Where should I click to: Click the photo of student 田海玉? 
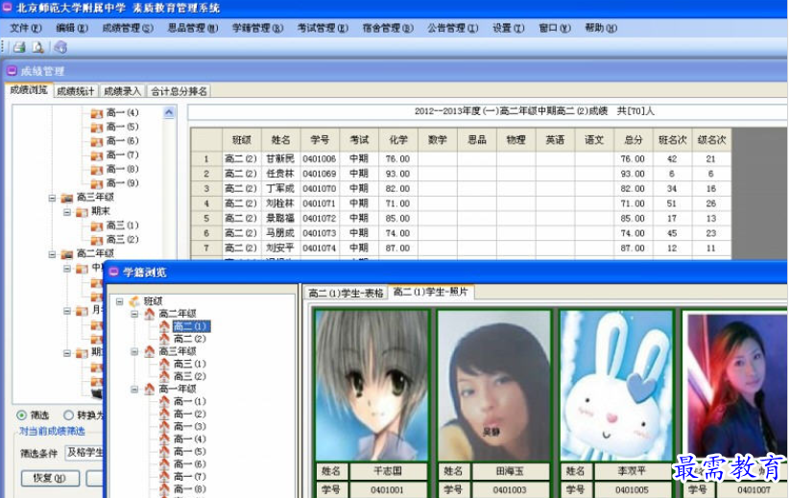pyautogui.click(x=493, y=385)
